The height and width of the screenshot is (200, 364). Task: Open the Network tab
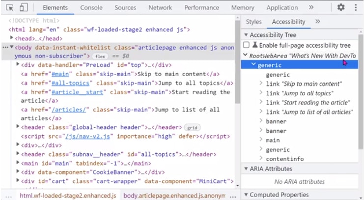(x=160, y=8)
